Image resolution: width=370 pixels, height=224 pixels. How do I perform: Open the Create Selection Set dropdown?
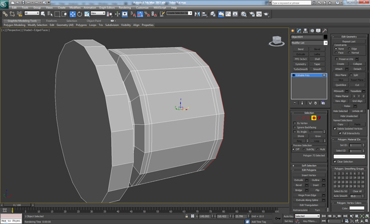coord(179,13)
